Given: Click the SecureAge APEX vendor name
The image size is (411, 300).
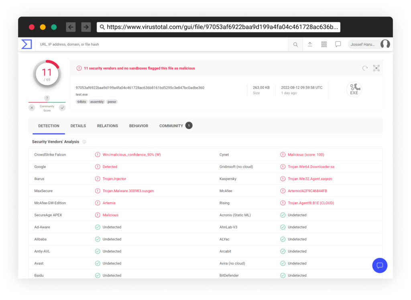Looking at the screenshot, I should click(x=48, y=215).
